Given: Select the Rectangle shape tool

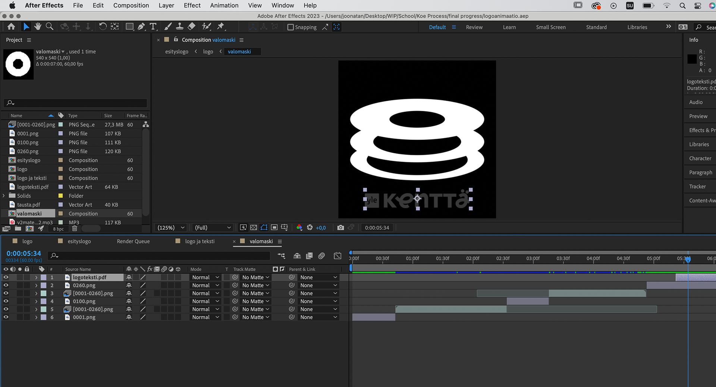Looking at the screenshot, I should pyautogui.click(x=129, y=26).
